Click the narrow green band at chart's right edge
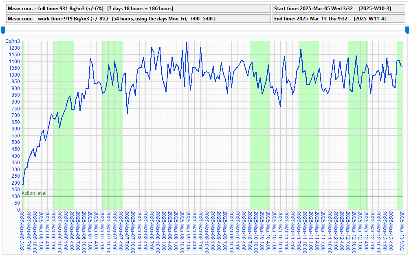The height and width of the screenshot is (256, 409). click(x=400, y=122)
